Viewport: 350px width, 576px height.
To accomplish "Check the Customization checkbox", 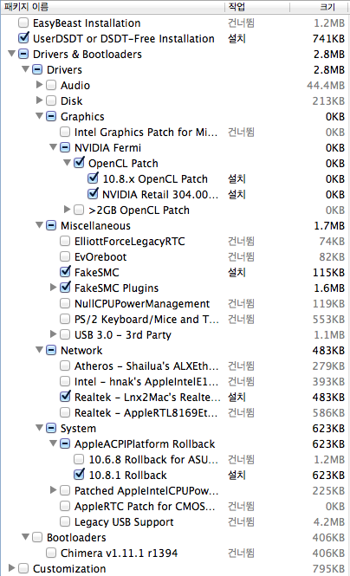I will [x=23, y=568].
